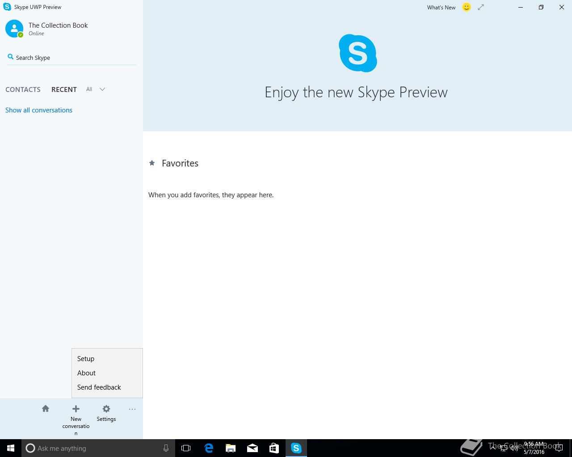Open the Windows Store from the taskbar

274,448
